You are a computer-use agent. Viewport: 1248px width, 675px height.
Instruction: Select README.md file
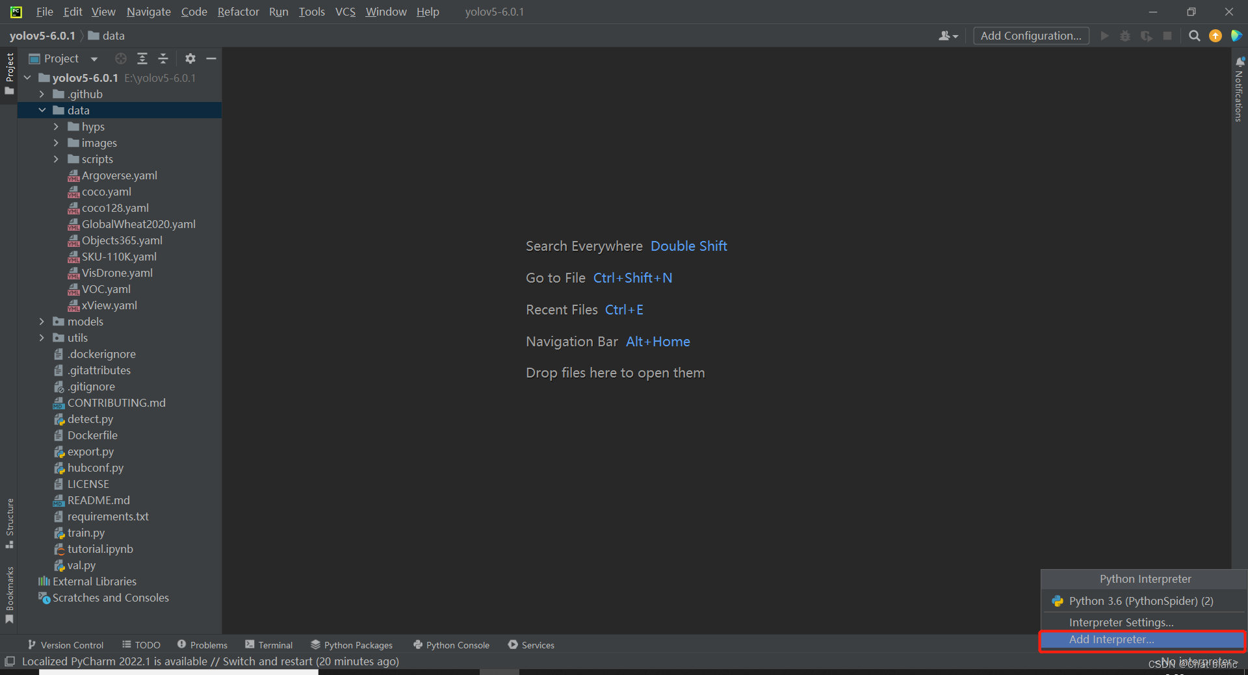coord(92,500)
